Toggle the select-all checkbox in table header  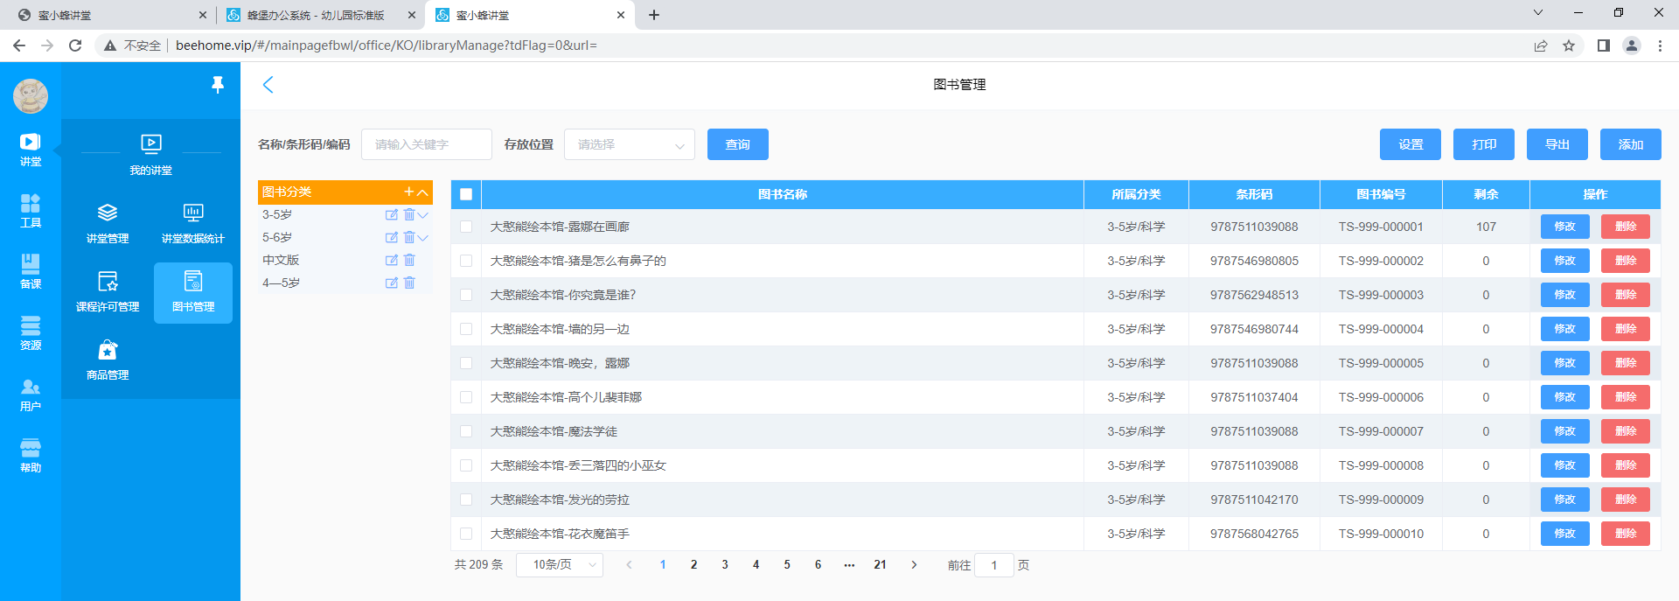coord(466,194)
